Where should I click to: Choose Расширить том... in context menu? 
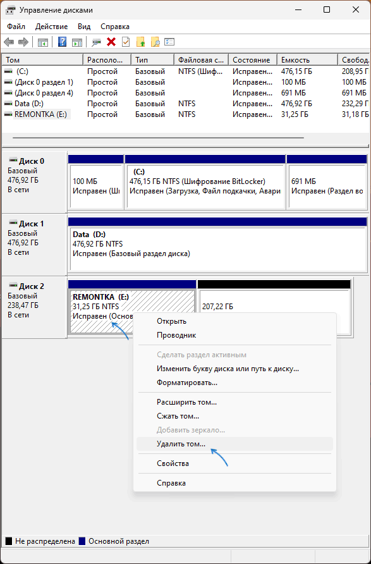coord(234,402)
